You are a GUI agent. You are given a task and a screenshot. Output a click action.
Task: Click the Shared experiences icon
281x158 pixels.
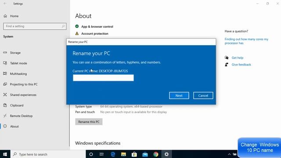[x=5, y=95]
